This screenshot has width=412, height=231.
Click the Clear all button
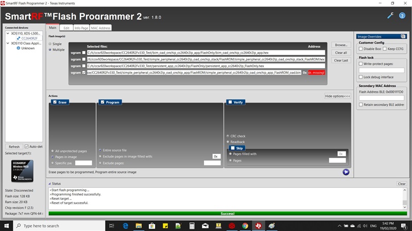(341, 53)
